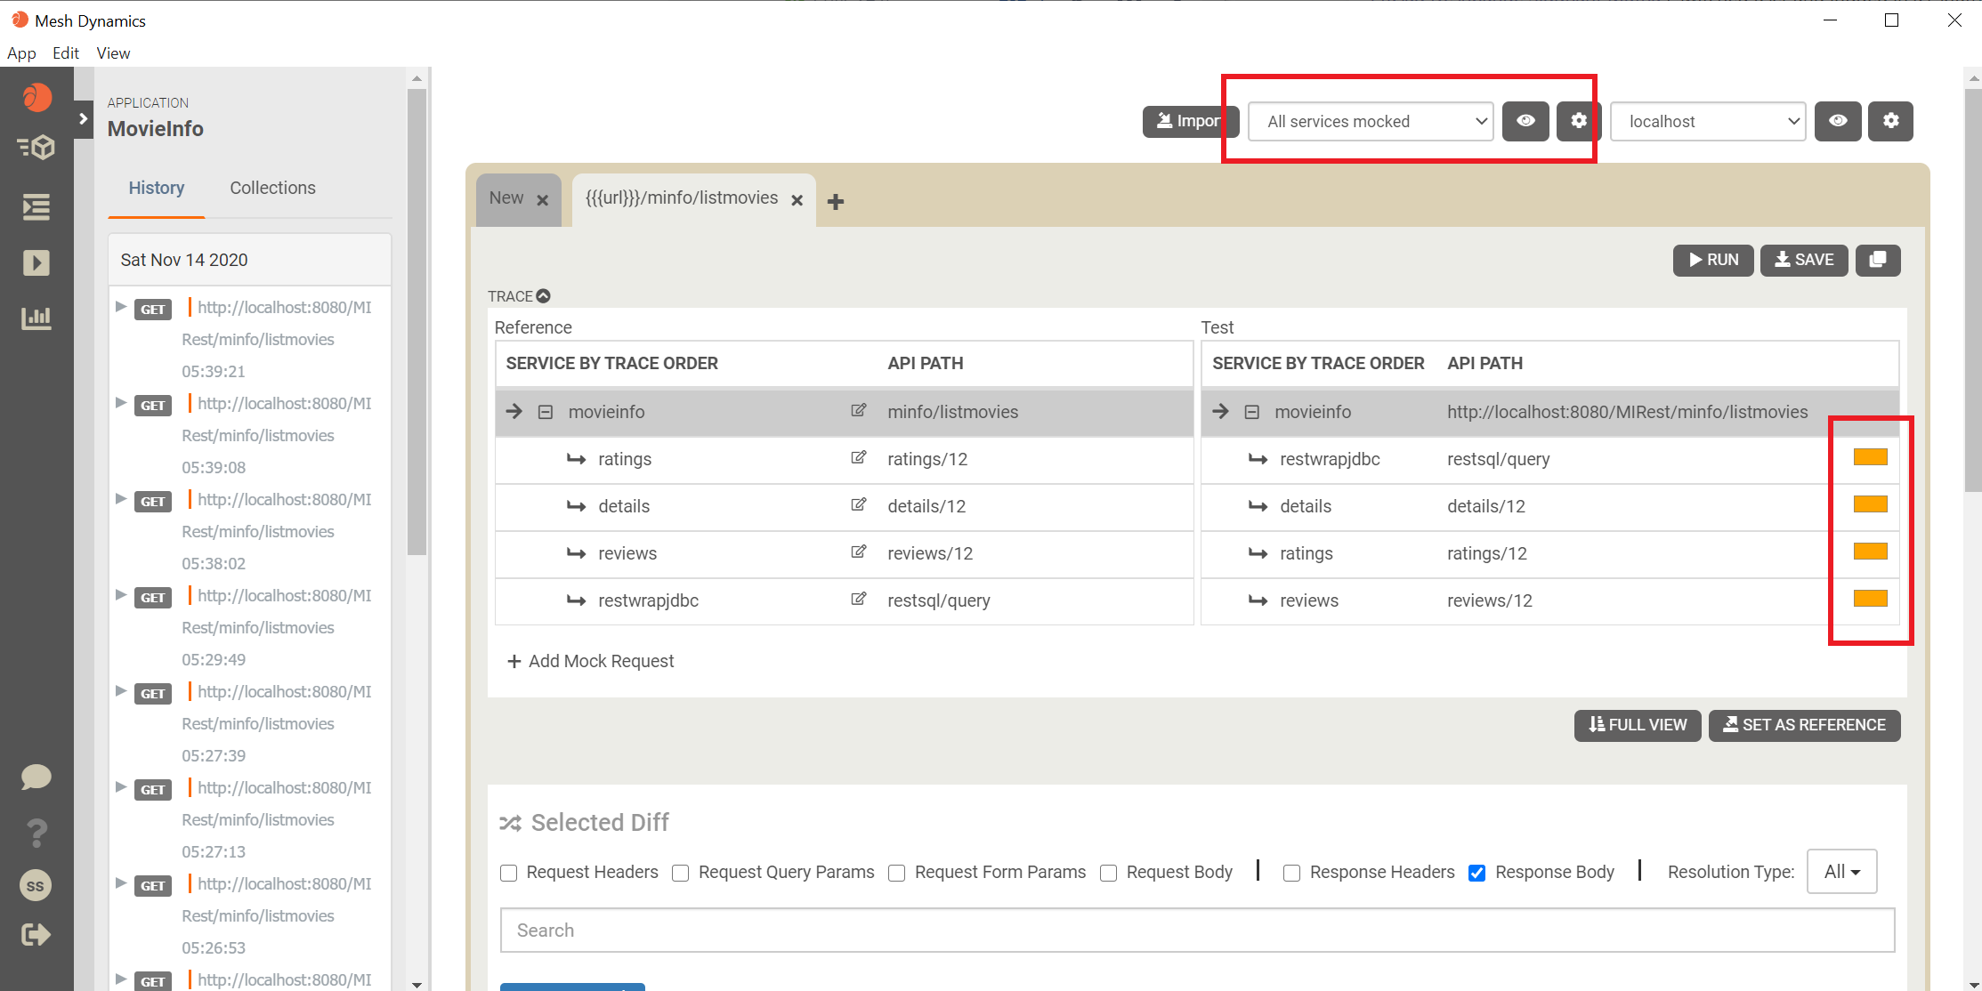The image size is (1982, 991).
Task: Close the minfo/listmovies tab
Action: [797, 200]
